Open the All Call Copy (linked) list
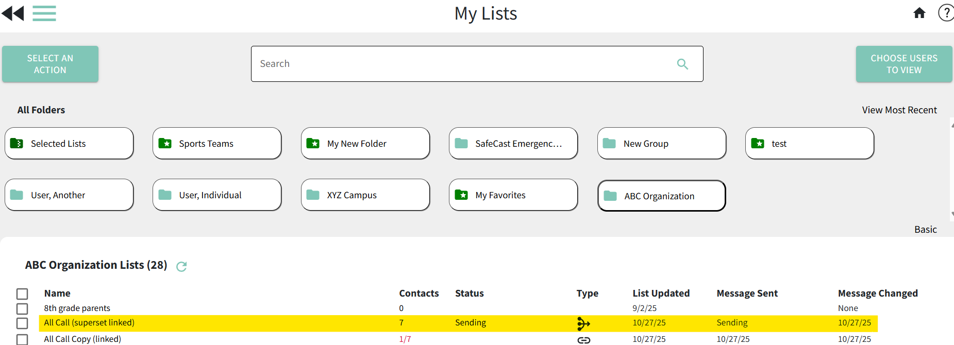Image resolution: width=954 pixels, height=345 pixels. click(82, 339)
